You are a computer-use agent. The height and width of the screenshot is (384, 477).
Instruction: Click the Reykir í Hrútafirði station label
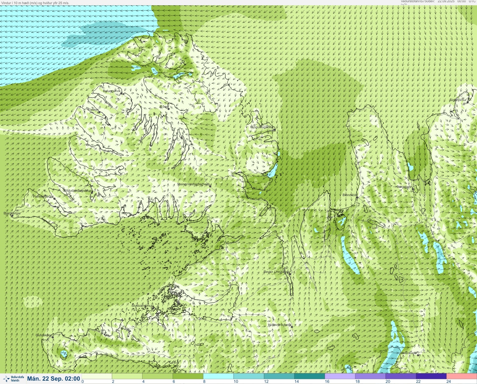(276, 272)
